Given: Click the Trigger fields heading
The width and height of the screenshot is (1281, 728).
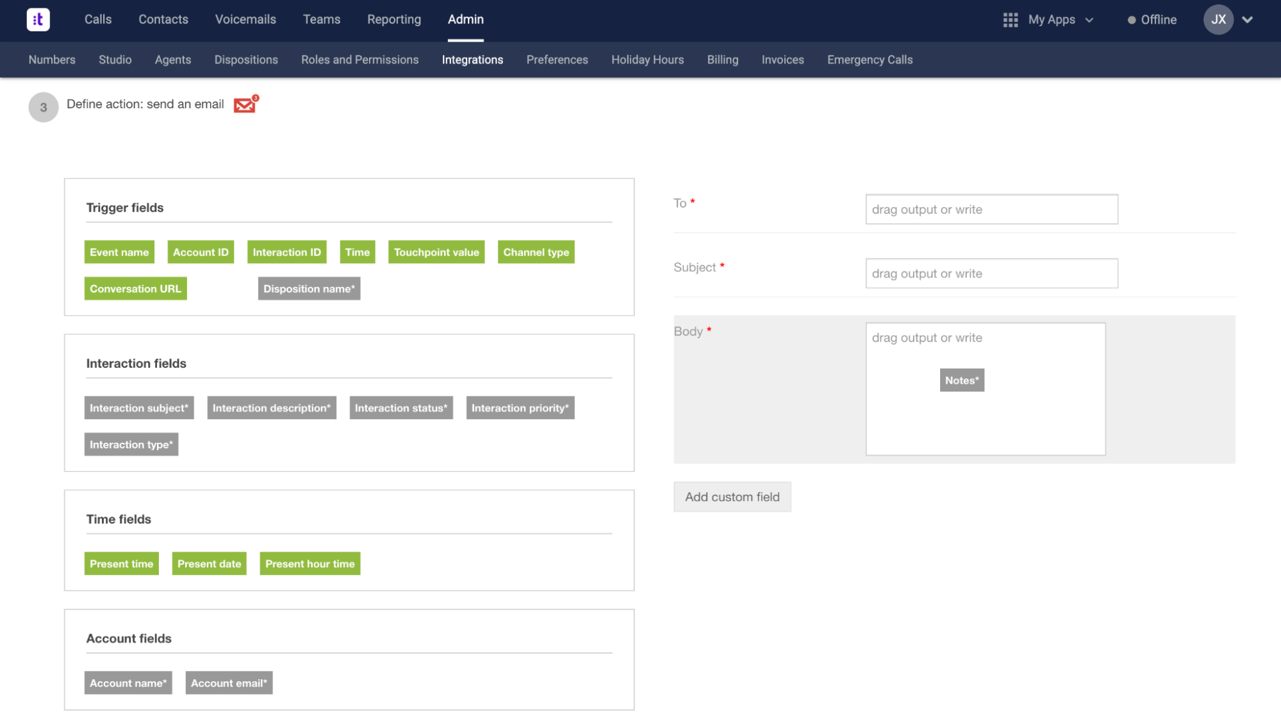Looking at the screenshot, I should click(x=125, y=208).
